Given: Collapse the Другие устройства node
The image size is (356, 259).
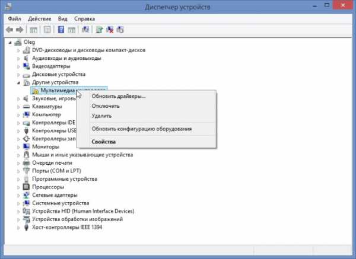Looking at the screenshot, I should pyautogui.click(x=18, y=83).
